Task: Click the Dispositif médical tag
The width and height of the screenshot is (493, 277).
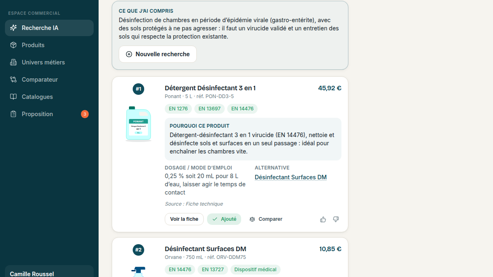Action: [256, 270]
